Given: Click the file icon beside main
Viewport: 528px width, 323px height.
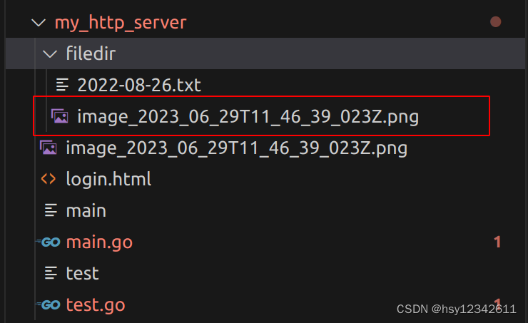Looking at the screenshot, I should tap(50, 210).
